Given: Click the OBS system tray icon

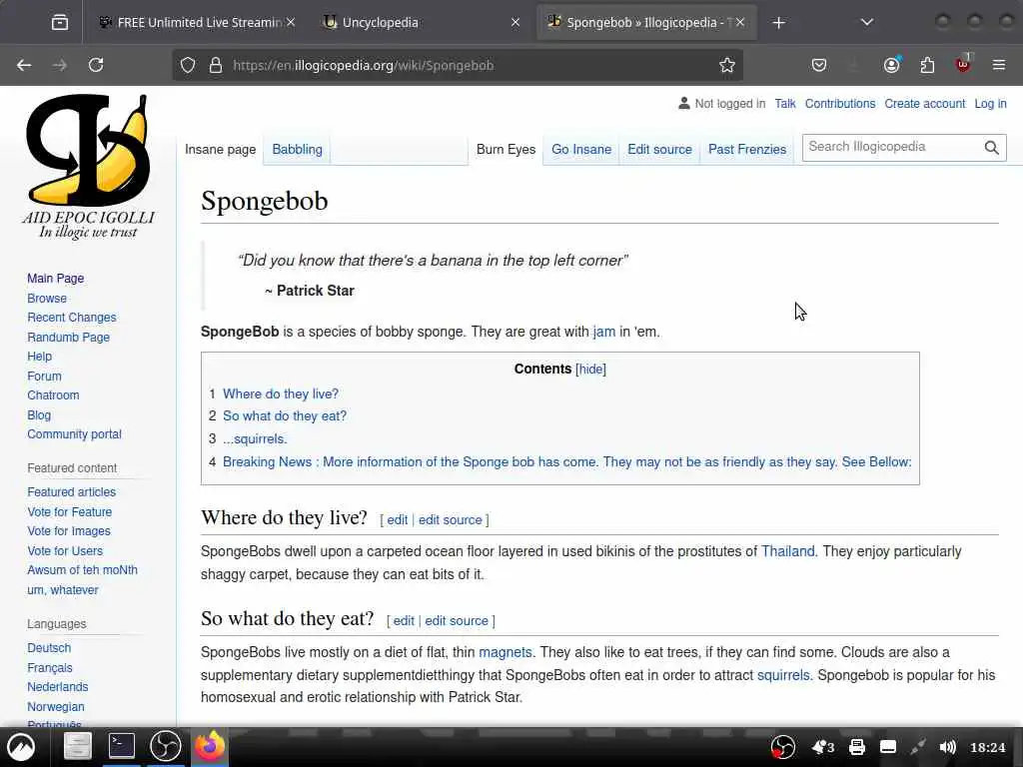Looking at the screenshot, I should point(783,747).
